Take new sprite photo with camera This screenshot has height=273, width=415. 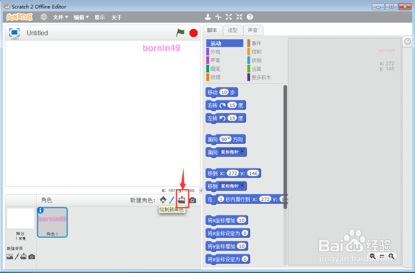coord(193,201)
